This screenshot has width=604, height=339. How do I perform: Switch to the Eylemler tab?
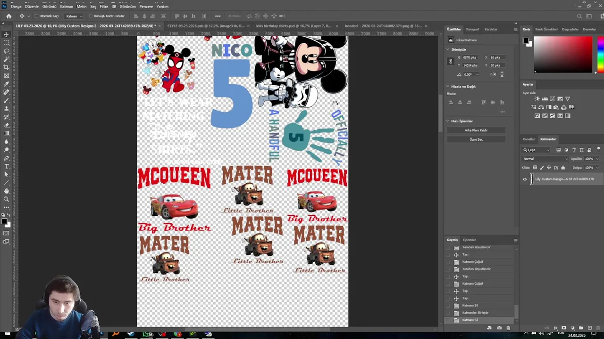469,240
